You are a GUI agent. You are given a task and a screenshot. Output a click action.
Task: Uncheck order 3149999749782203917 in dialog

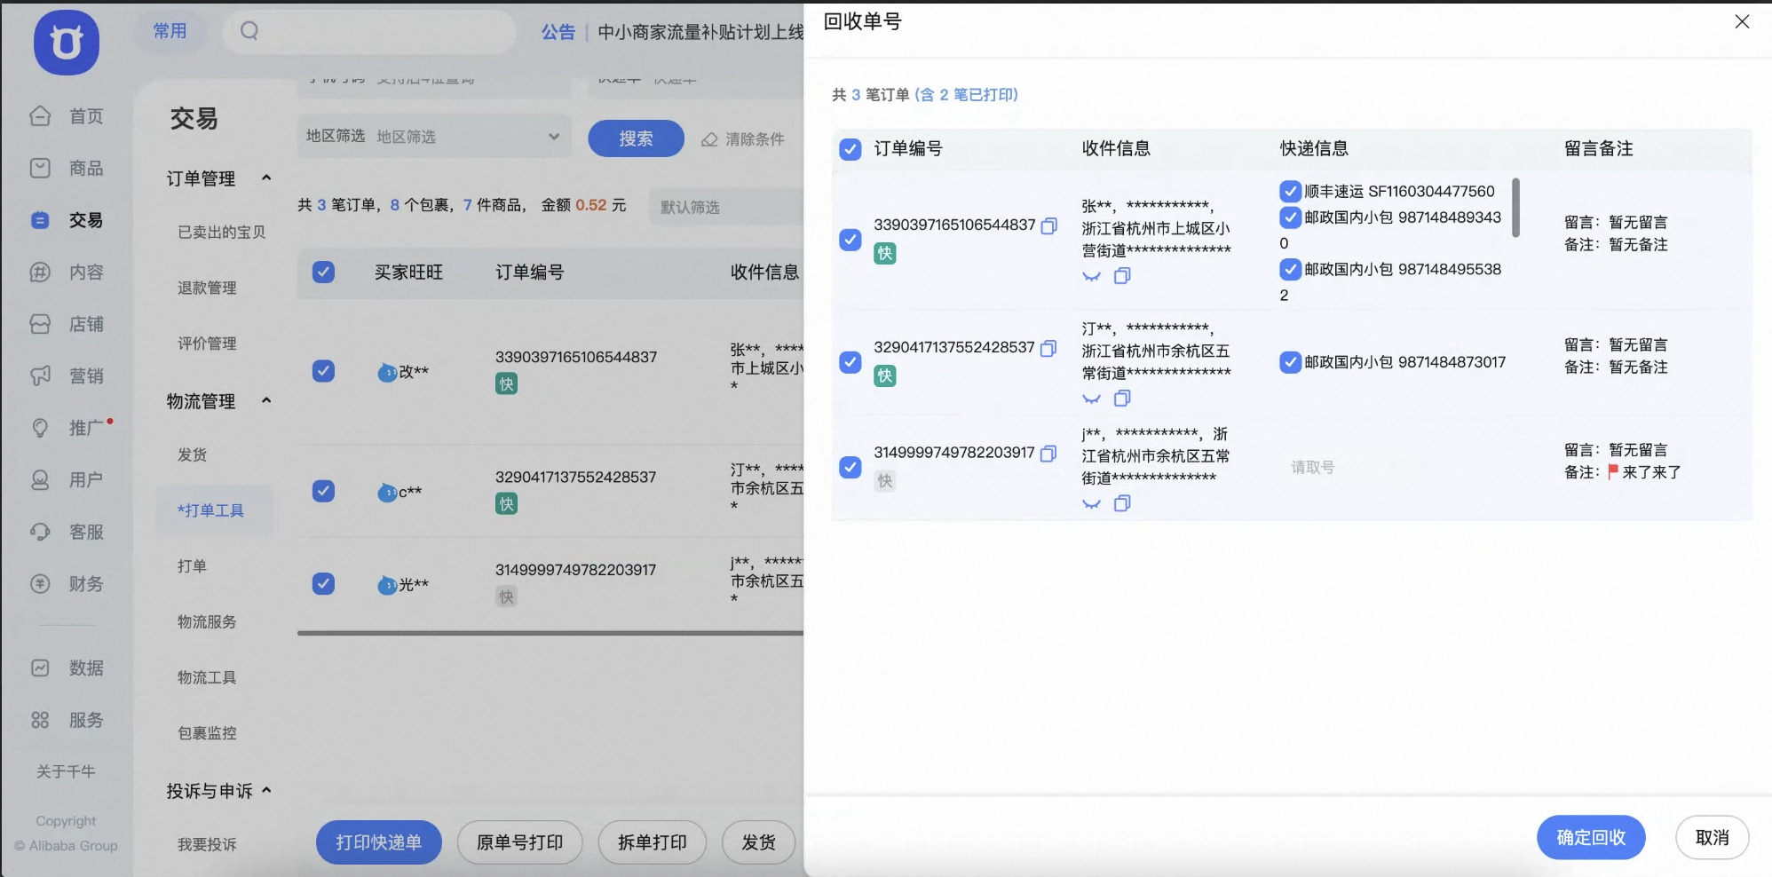850,467
